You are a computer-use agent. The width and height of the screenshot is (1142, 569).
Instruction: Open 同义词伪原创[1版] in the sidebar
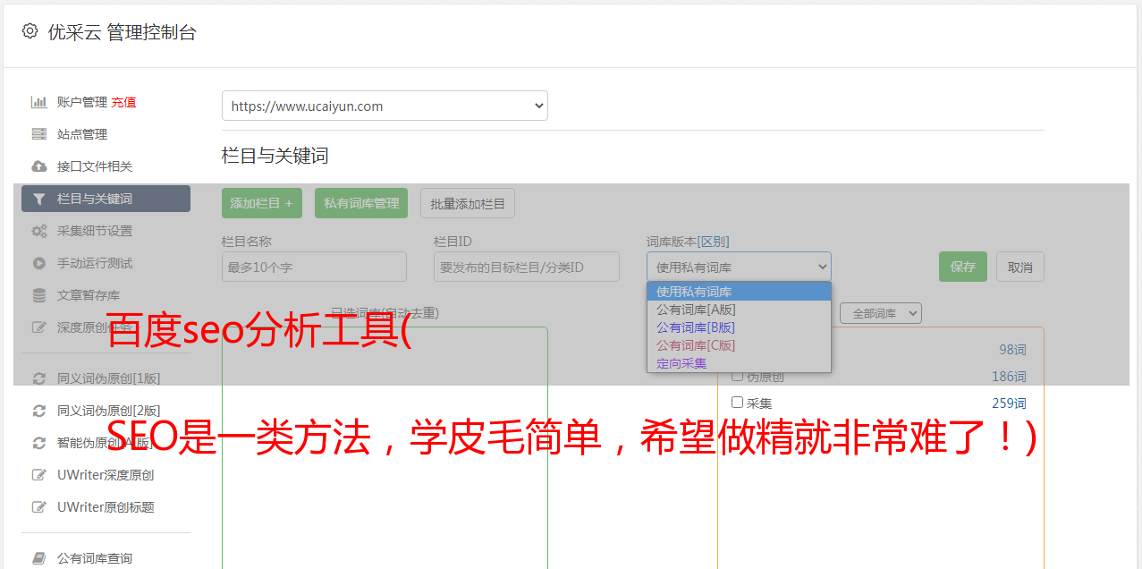pyautogui.click(x=108, y=378)
